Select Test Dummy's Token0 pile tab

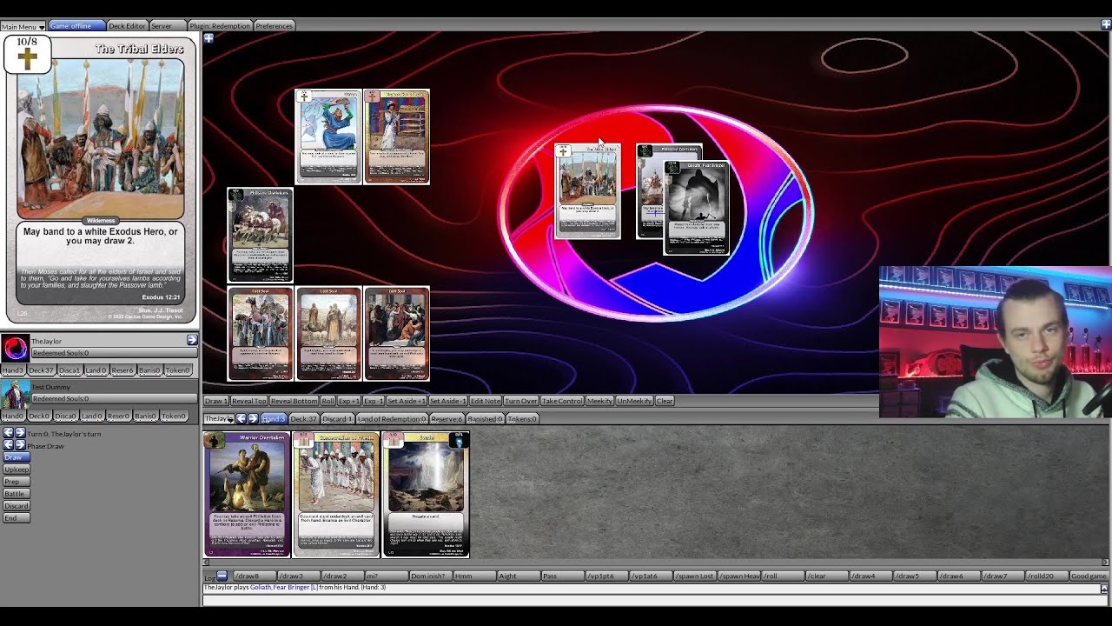coord(174,416)
